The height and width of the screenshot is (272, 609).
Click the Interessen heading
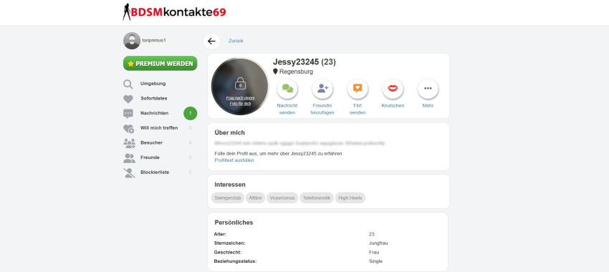pos(230,185)
